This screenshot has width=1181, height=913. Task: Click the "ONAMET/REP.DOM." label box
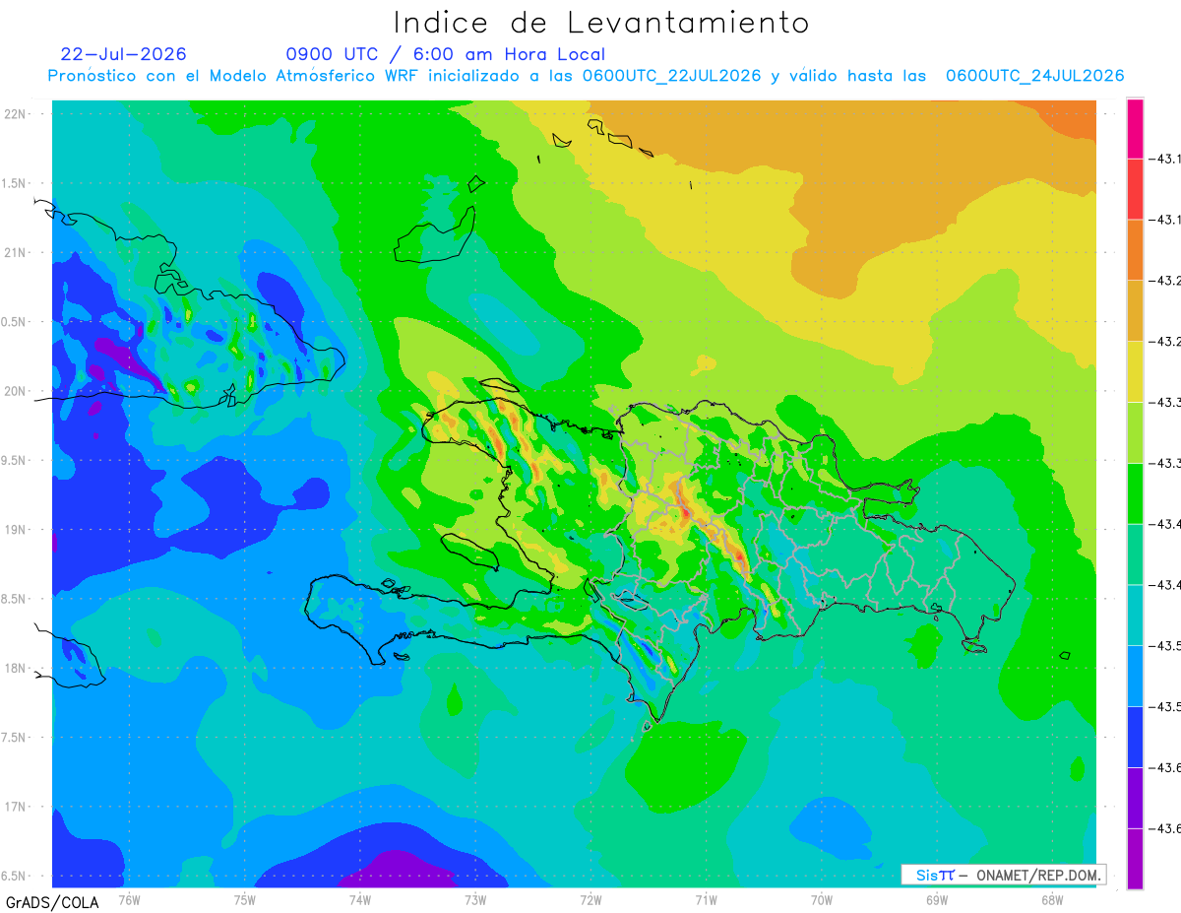coord(1003,875)
